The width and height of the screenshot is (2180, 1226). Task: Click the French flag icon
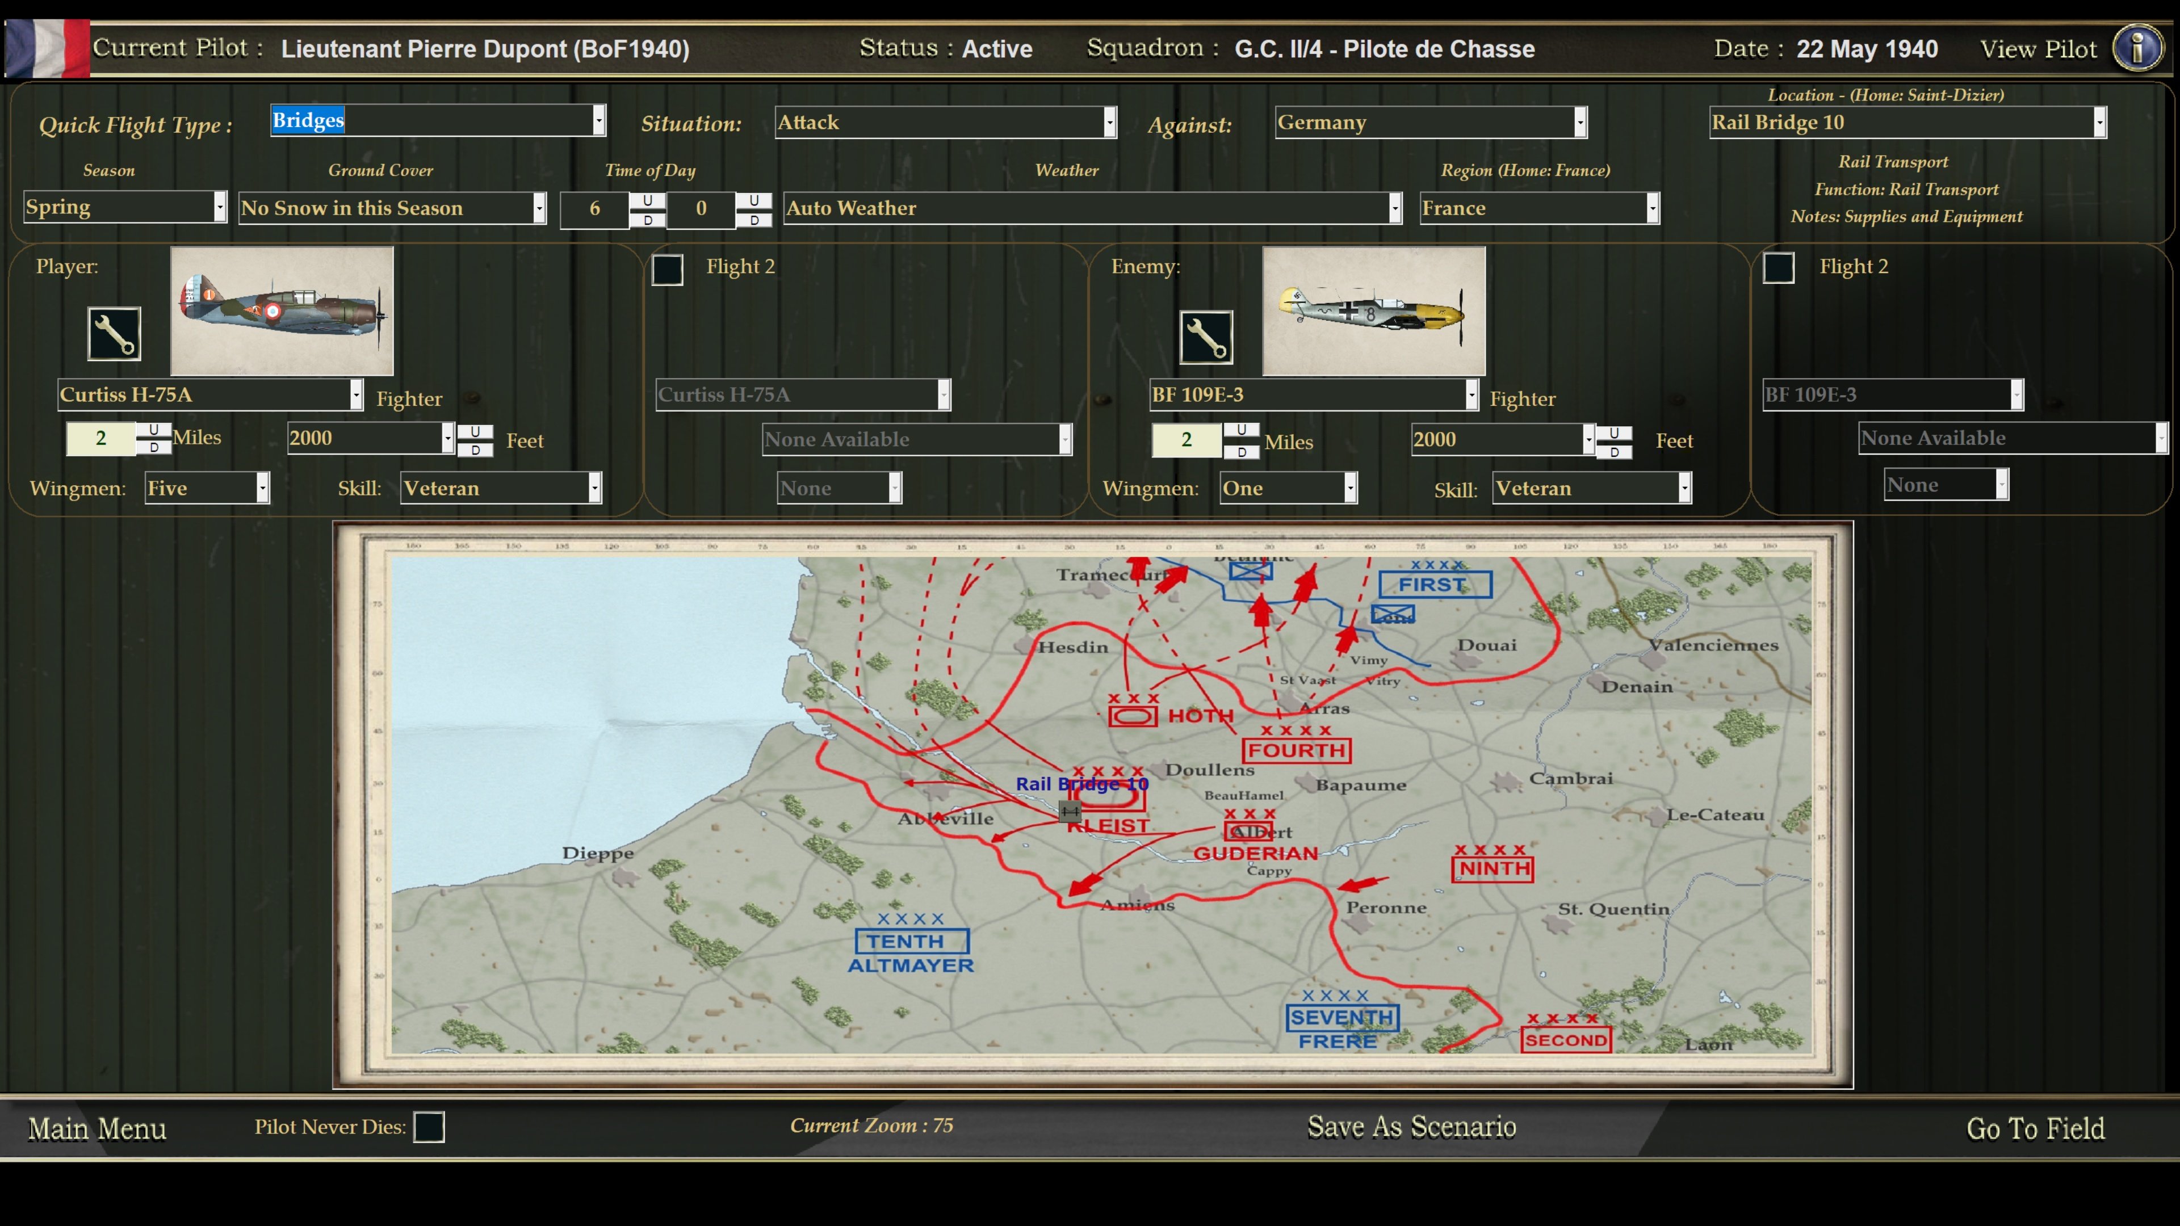tap(47, 48)
